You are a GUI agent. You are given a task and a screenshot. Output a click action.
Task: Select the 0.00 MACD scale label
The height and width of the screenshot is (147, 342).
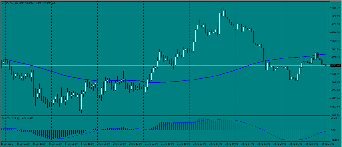coord(333,130)
